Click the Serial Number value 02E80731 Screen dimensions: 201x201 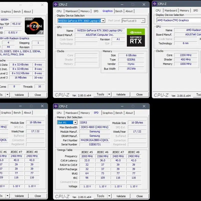[x=95, y=144]
